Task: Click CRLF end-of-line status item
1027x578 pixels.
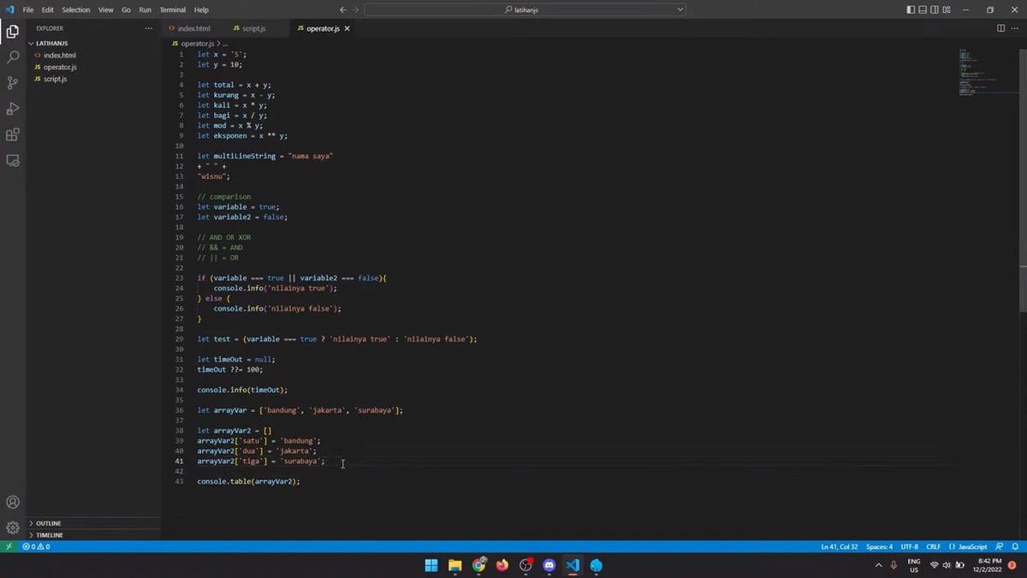Action: click(x=933, y=546)
